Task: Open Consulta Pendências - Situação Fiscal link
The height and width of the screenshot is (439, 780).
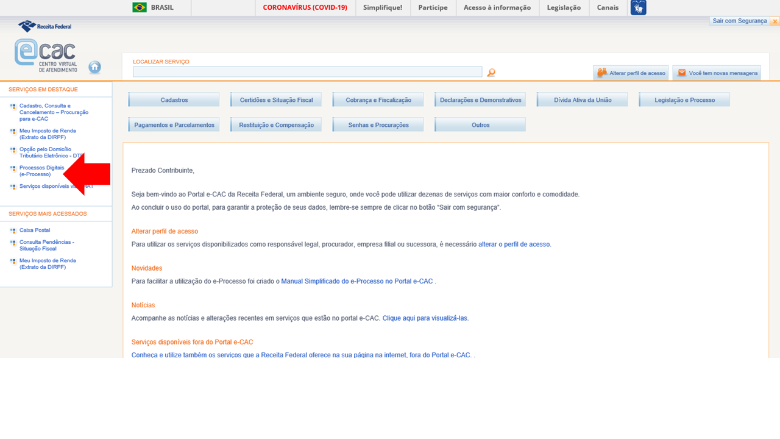Action: click(47, 246)
